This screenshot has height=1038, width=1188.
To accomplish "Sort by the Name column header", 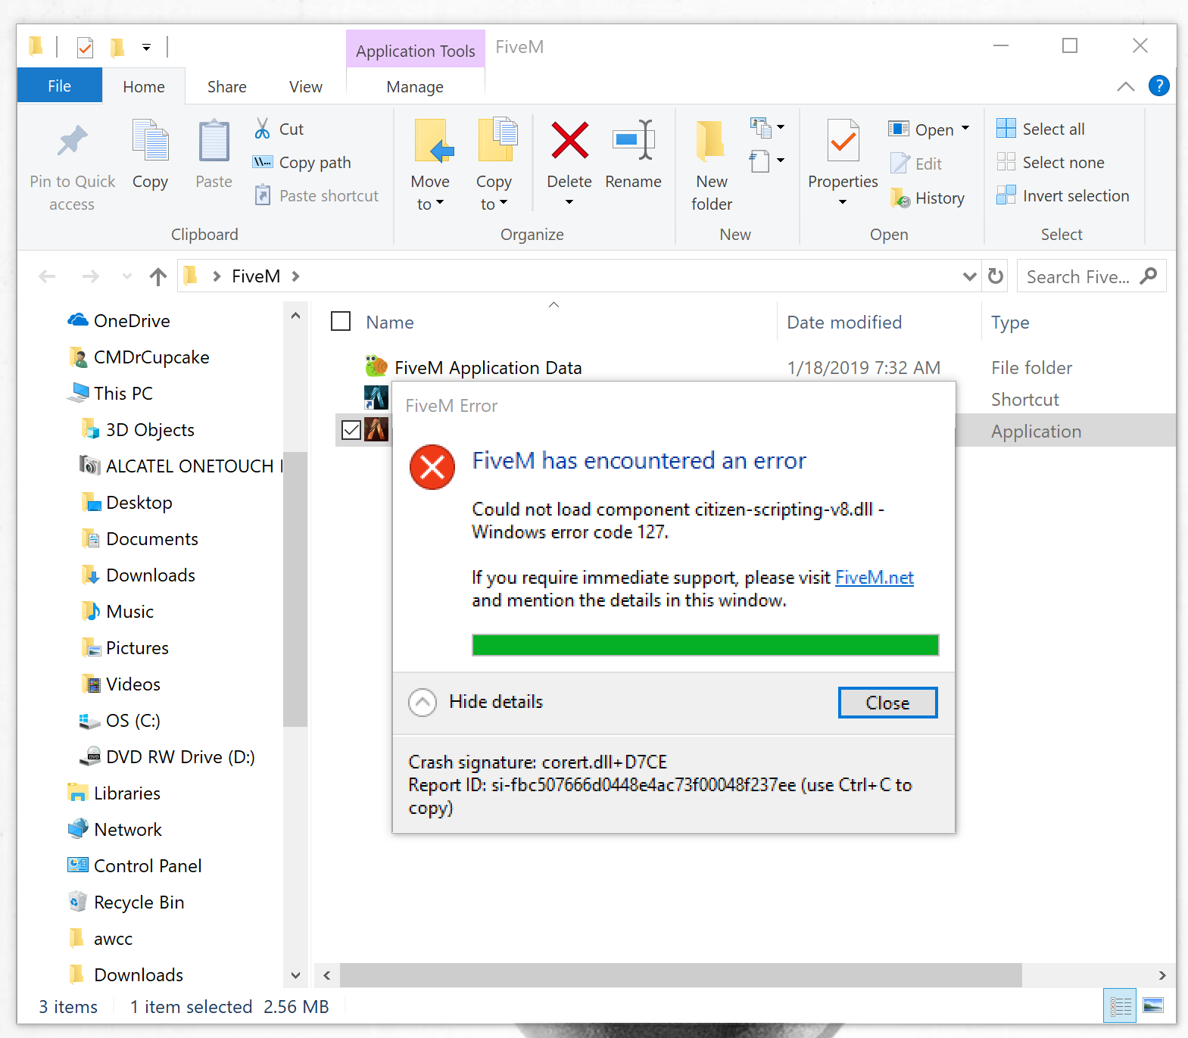I will [389, 322].
